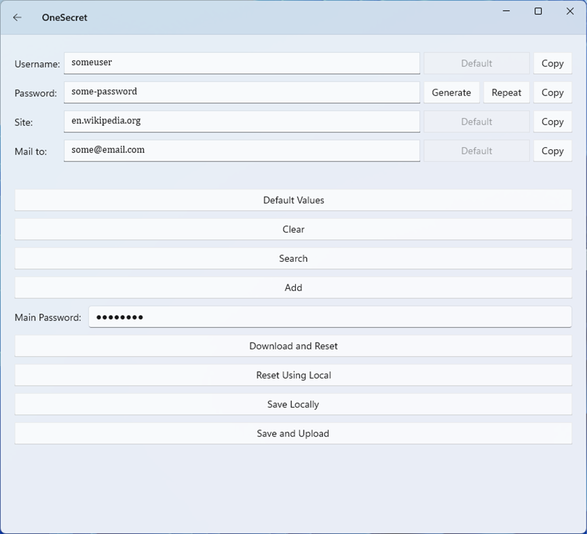Copy the email address

pyautogui.click(x=552, y=151)
